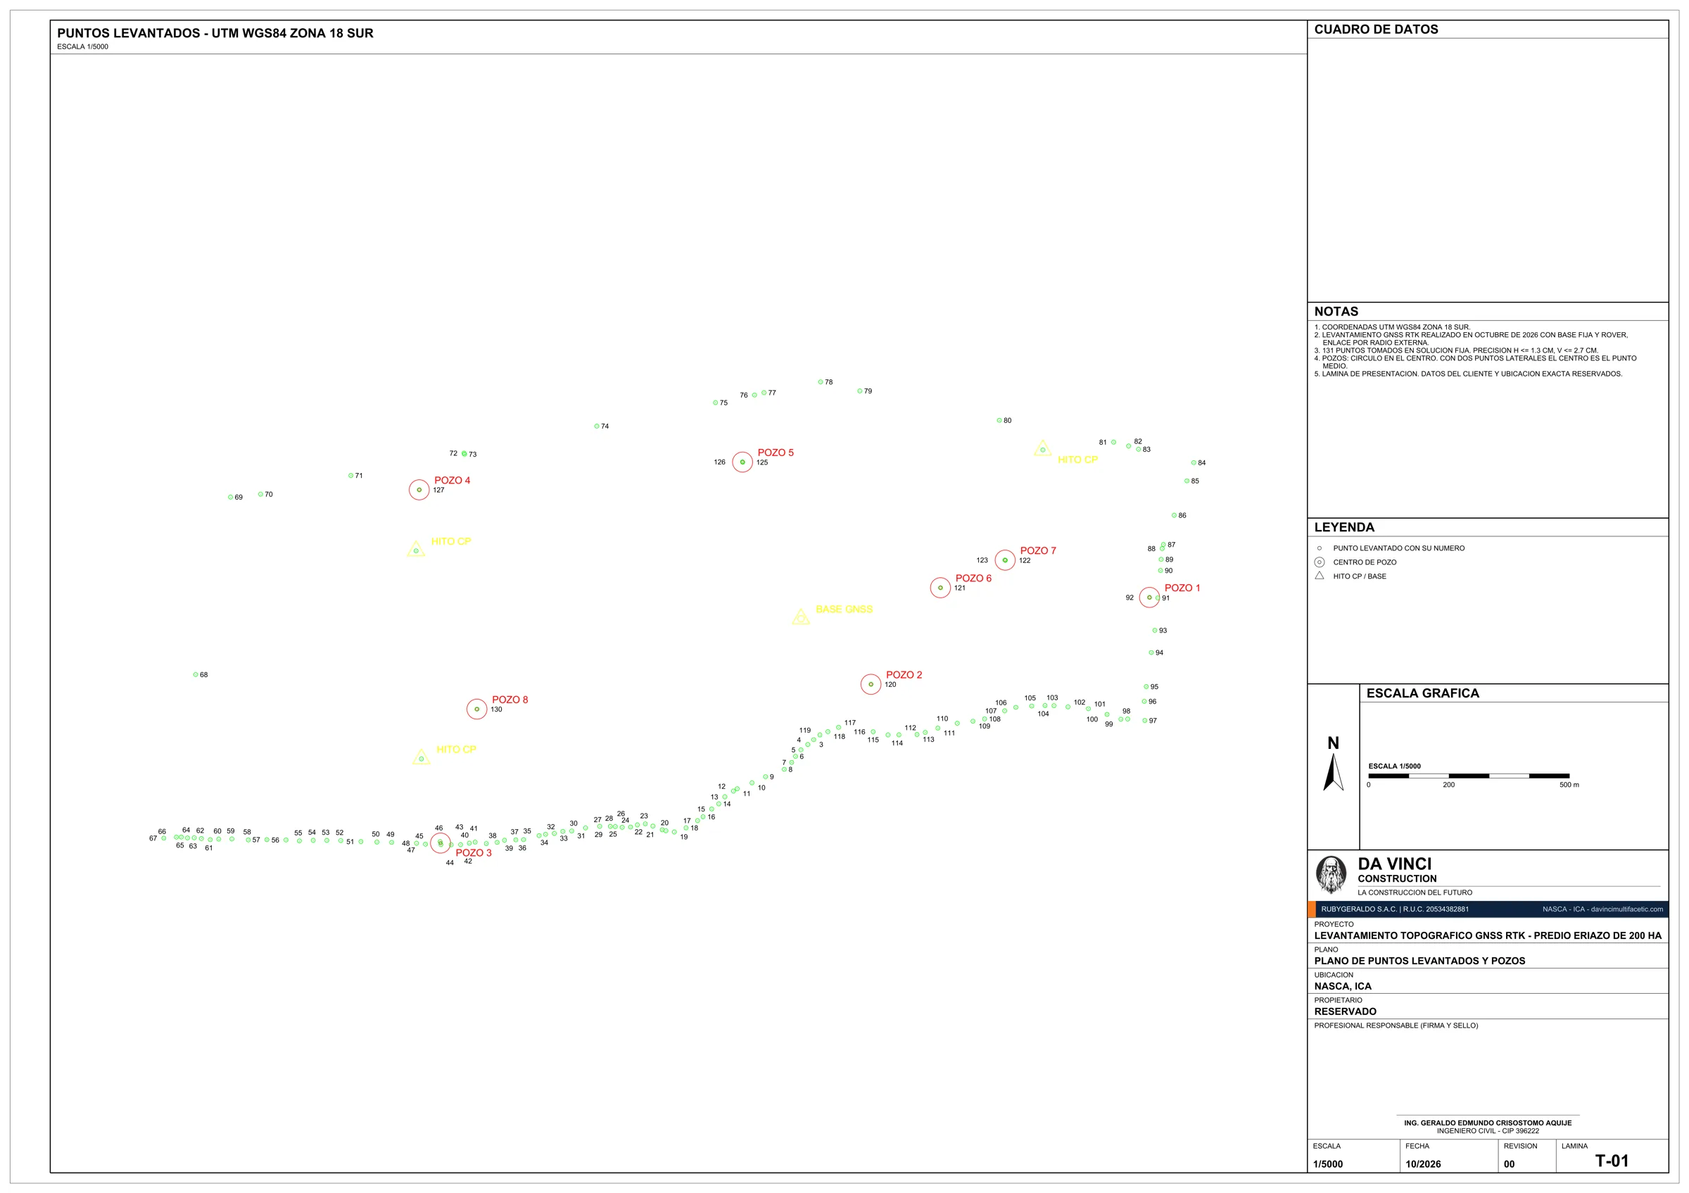Screen dimensions: 1689x1193
Task: Click survey point 68
Action: pos(196,674)
